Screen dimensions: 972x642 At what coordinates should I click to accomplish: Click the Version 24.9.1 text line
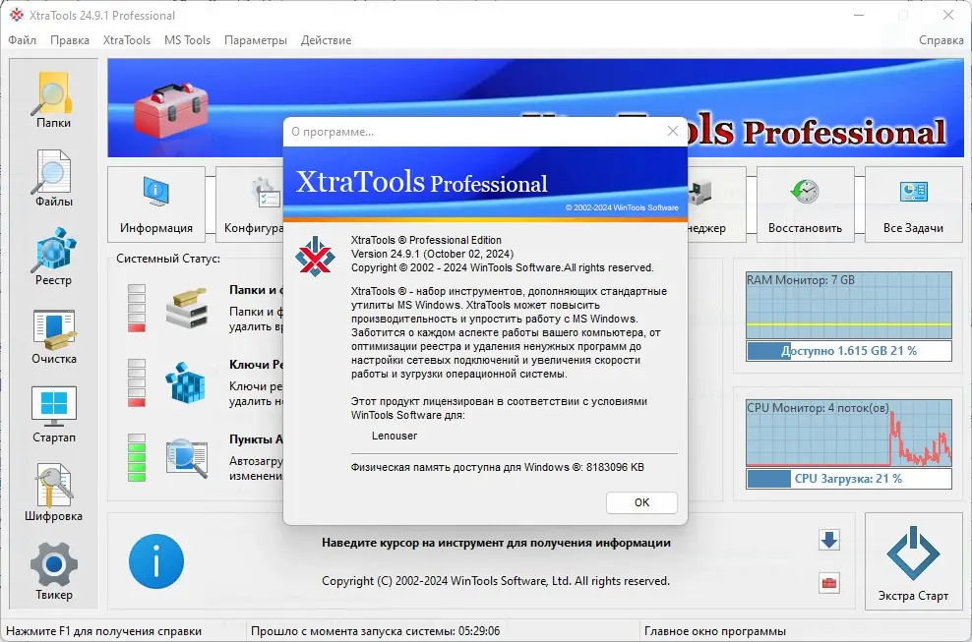pos(432,254)
